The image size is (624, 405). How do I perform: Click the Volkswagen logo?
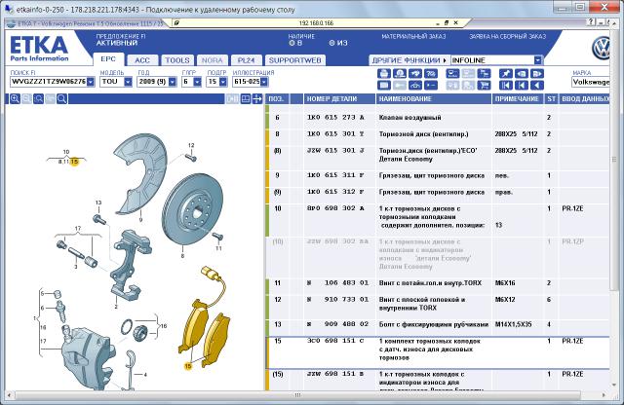(x=601, y=48)
